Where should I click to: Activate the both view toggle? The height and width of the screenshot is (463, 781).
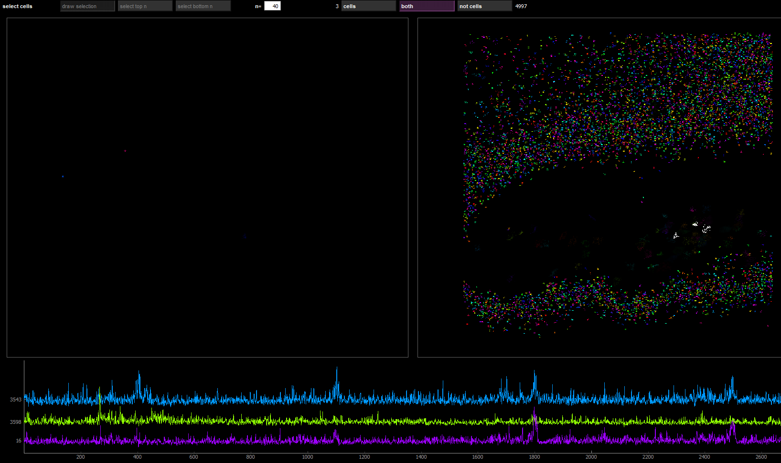coord(427,6)
